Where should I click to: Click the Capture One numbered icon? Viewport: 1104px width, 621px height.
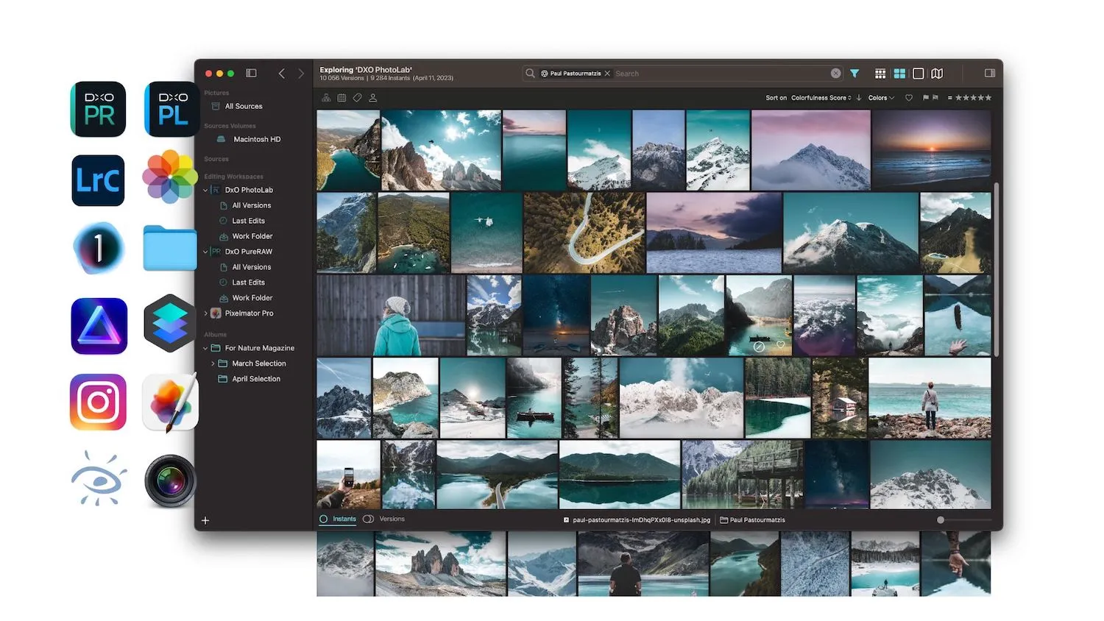click(99, 248)
